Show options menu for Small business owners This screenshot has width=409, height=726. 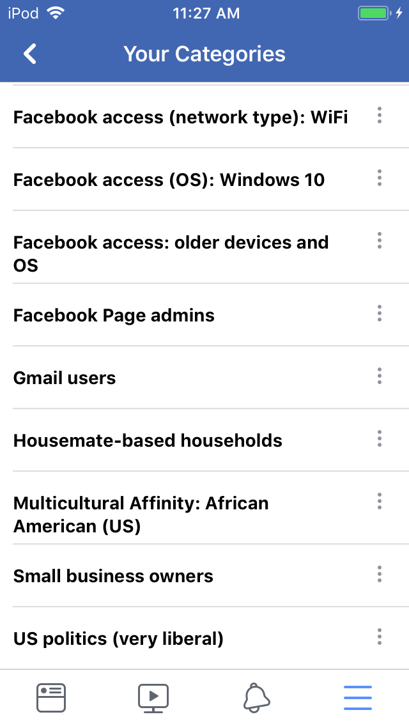(x=380, y=575)
